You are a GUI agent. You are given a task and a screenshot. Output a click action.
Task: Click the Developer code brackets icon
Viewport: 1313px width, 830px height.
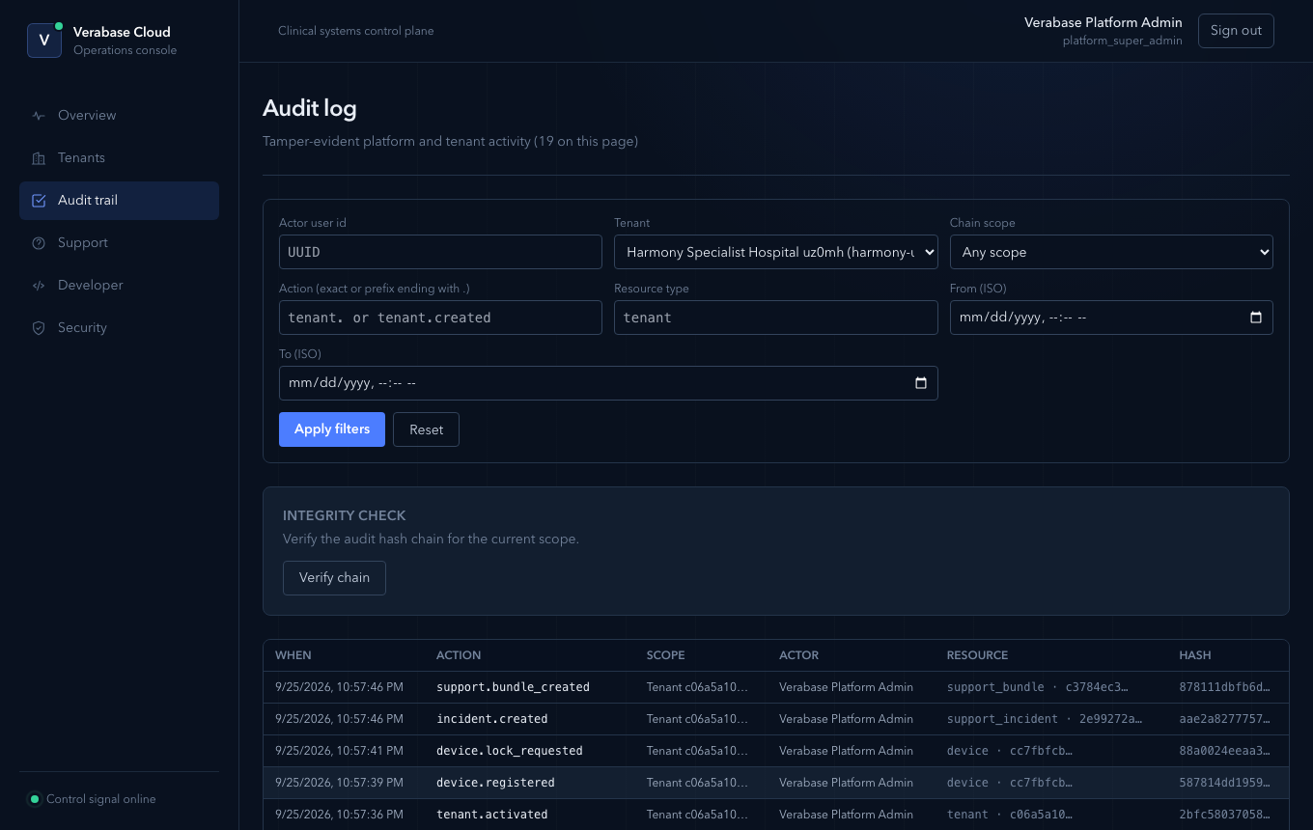point(39,286)
